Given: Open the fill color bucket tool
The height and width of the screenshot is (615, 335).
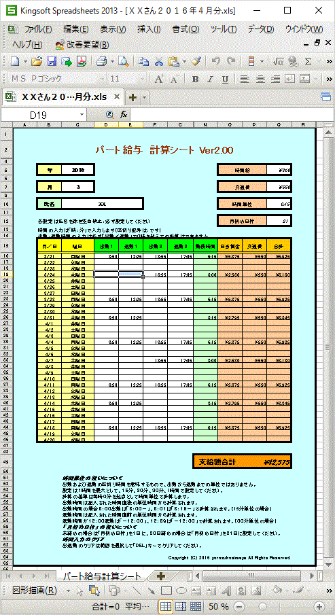Looking at the screenshot, I should (277, 591).
